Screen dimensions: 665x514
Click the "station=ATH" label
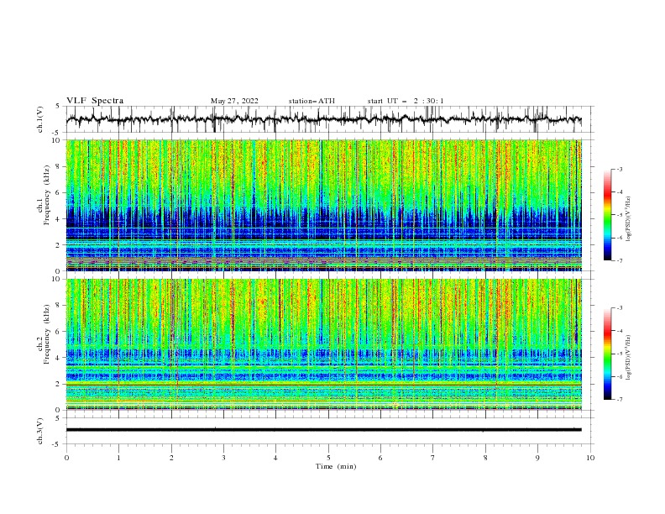pos(312,101)
